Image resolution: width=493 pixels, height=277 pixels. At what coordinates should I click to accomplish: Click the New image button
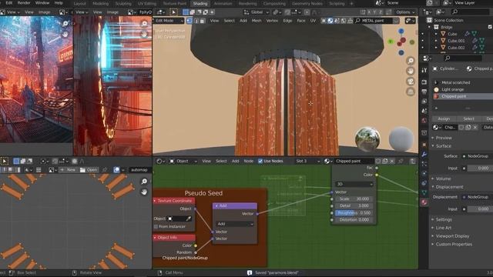pos(68,170)
